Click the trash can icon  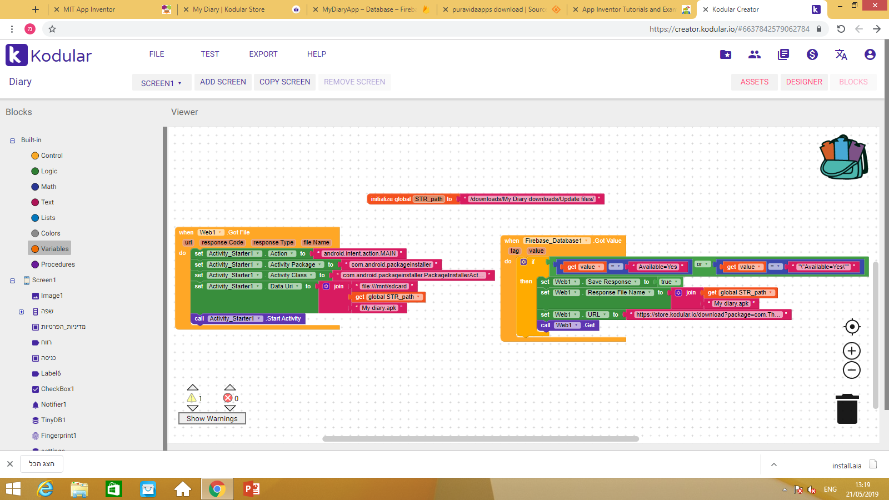(847, 409)
